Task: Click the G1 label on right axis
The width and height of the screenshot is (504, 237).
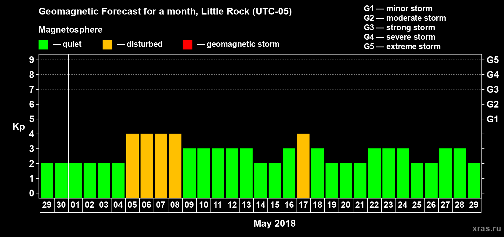Action: 492,119
